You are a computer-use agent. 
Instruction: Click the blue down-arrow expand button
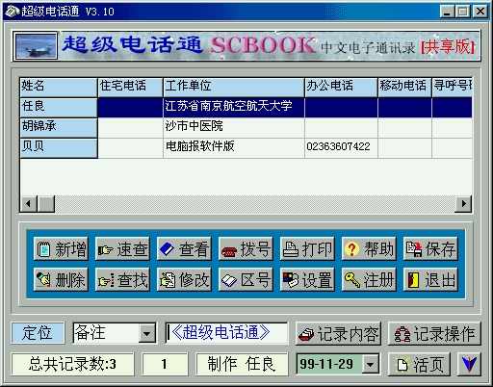click(469, 364)
